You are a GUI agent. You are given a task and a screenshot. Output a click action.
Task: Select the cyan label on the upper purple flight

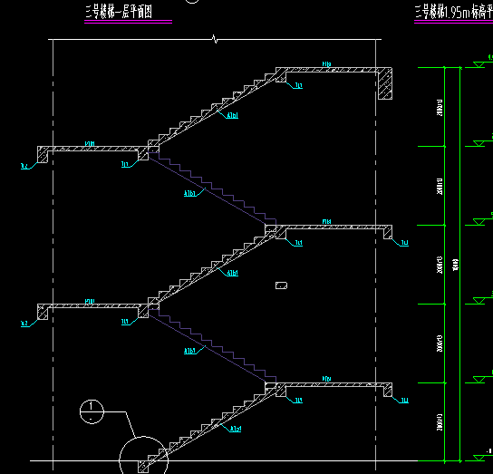coord(190,193)
